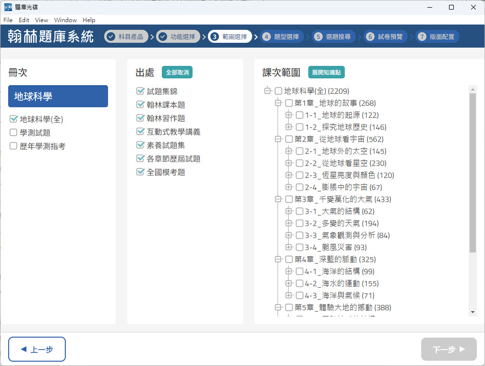Jump to step 6 試卷預覽
485x366 pixels.
click(x=386, y=37)
